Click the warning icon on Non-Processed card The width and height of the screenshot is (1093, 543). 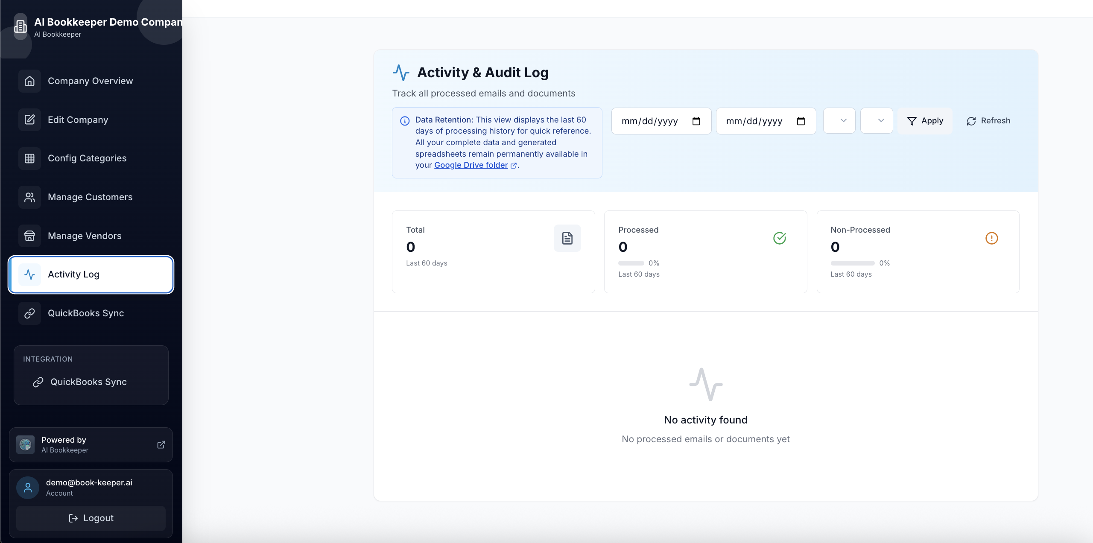coord(991,238)
